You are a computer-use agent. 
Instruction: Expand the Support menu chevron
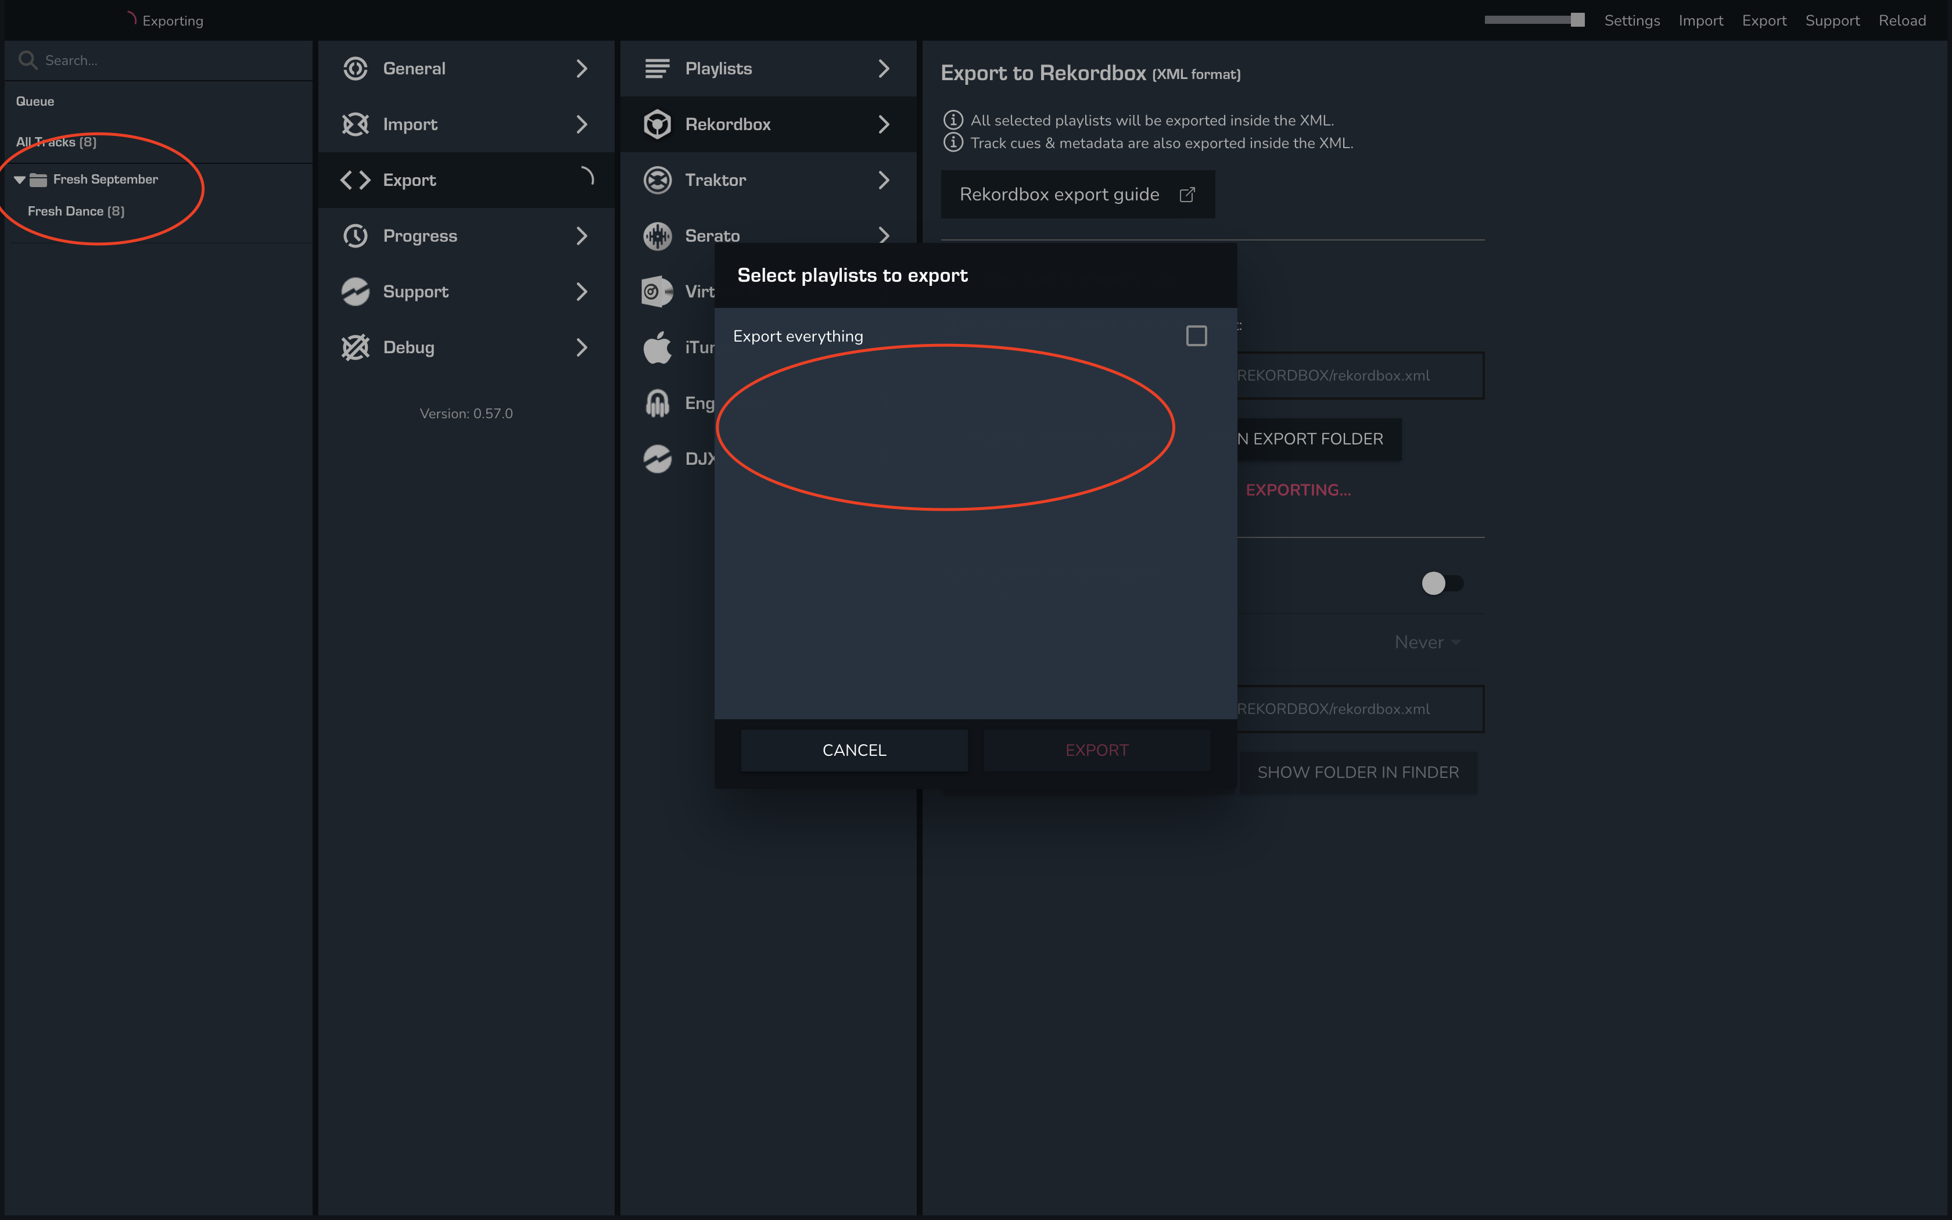tap(582, 291)
